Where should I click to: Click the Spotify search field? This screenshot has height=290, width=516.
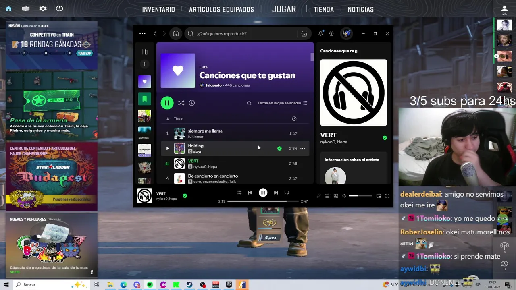[241, 34]
